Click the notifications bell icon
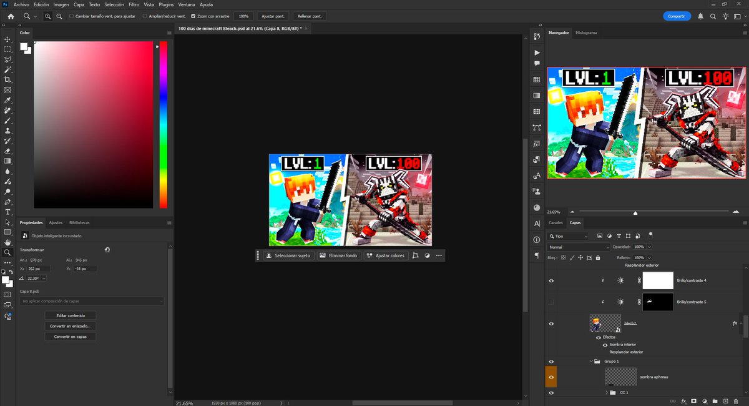Screen dimensions: 749x406 [x=701, y=16]
